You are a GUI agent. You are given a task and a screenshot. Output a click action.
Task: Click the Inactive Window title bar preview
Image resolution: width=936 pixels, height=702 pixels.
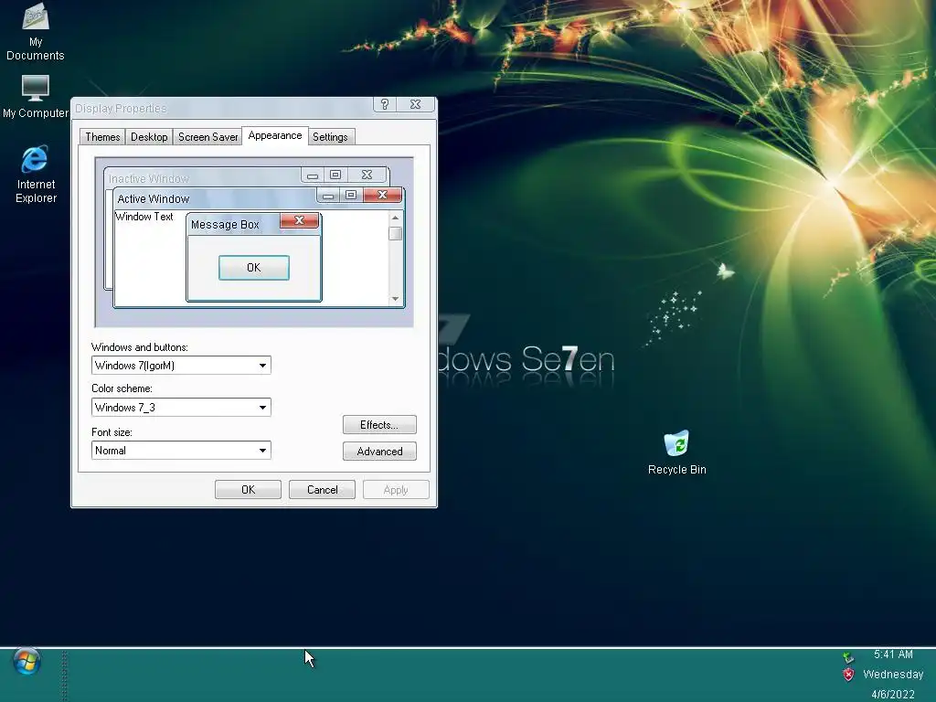click(x=247, y=177)
